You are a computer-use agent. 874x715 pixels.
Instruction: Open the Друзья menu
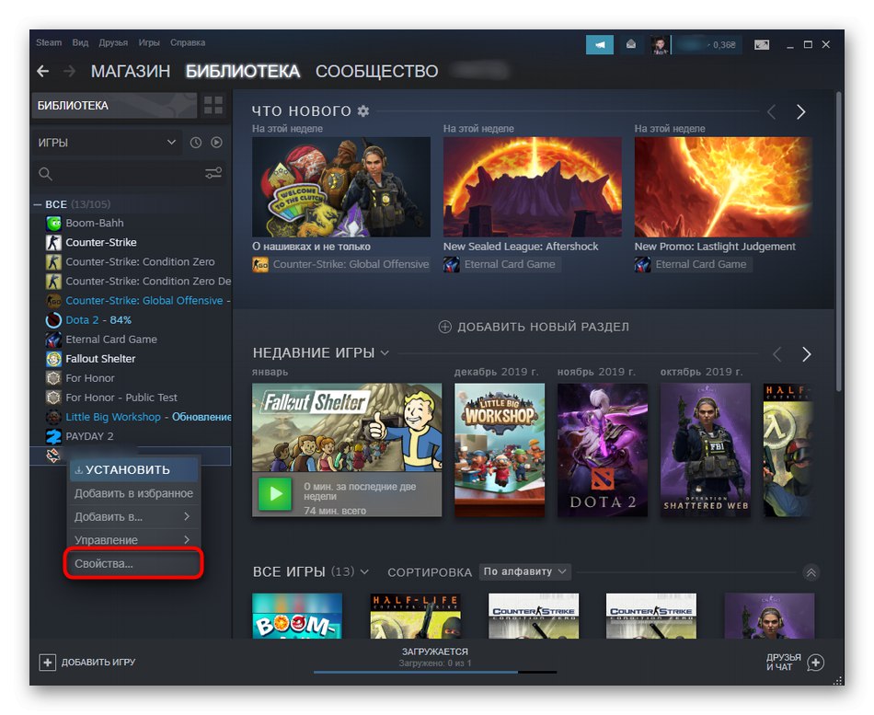pos(113,42)
